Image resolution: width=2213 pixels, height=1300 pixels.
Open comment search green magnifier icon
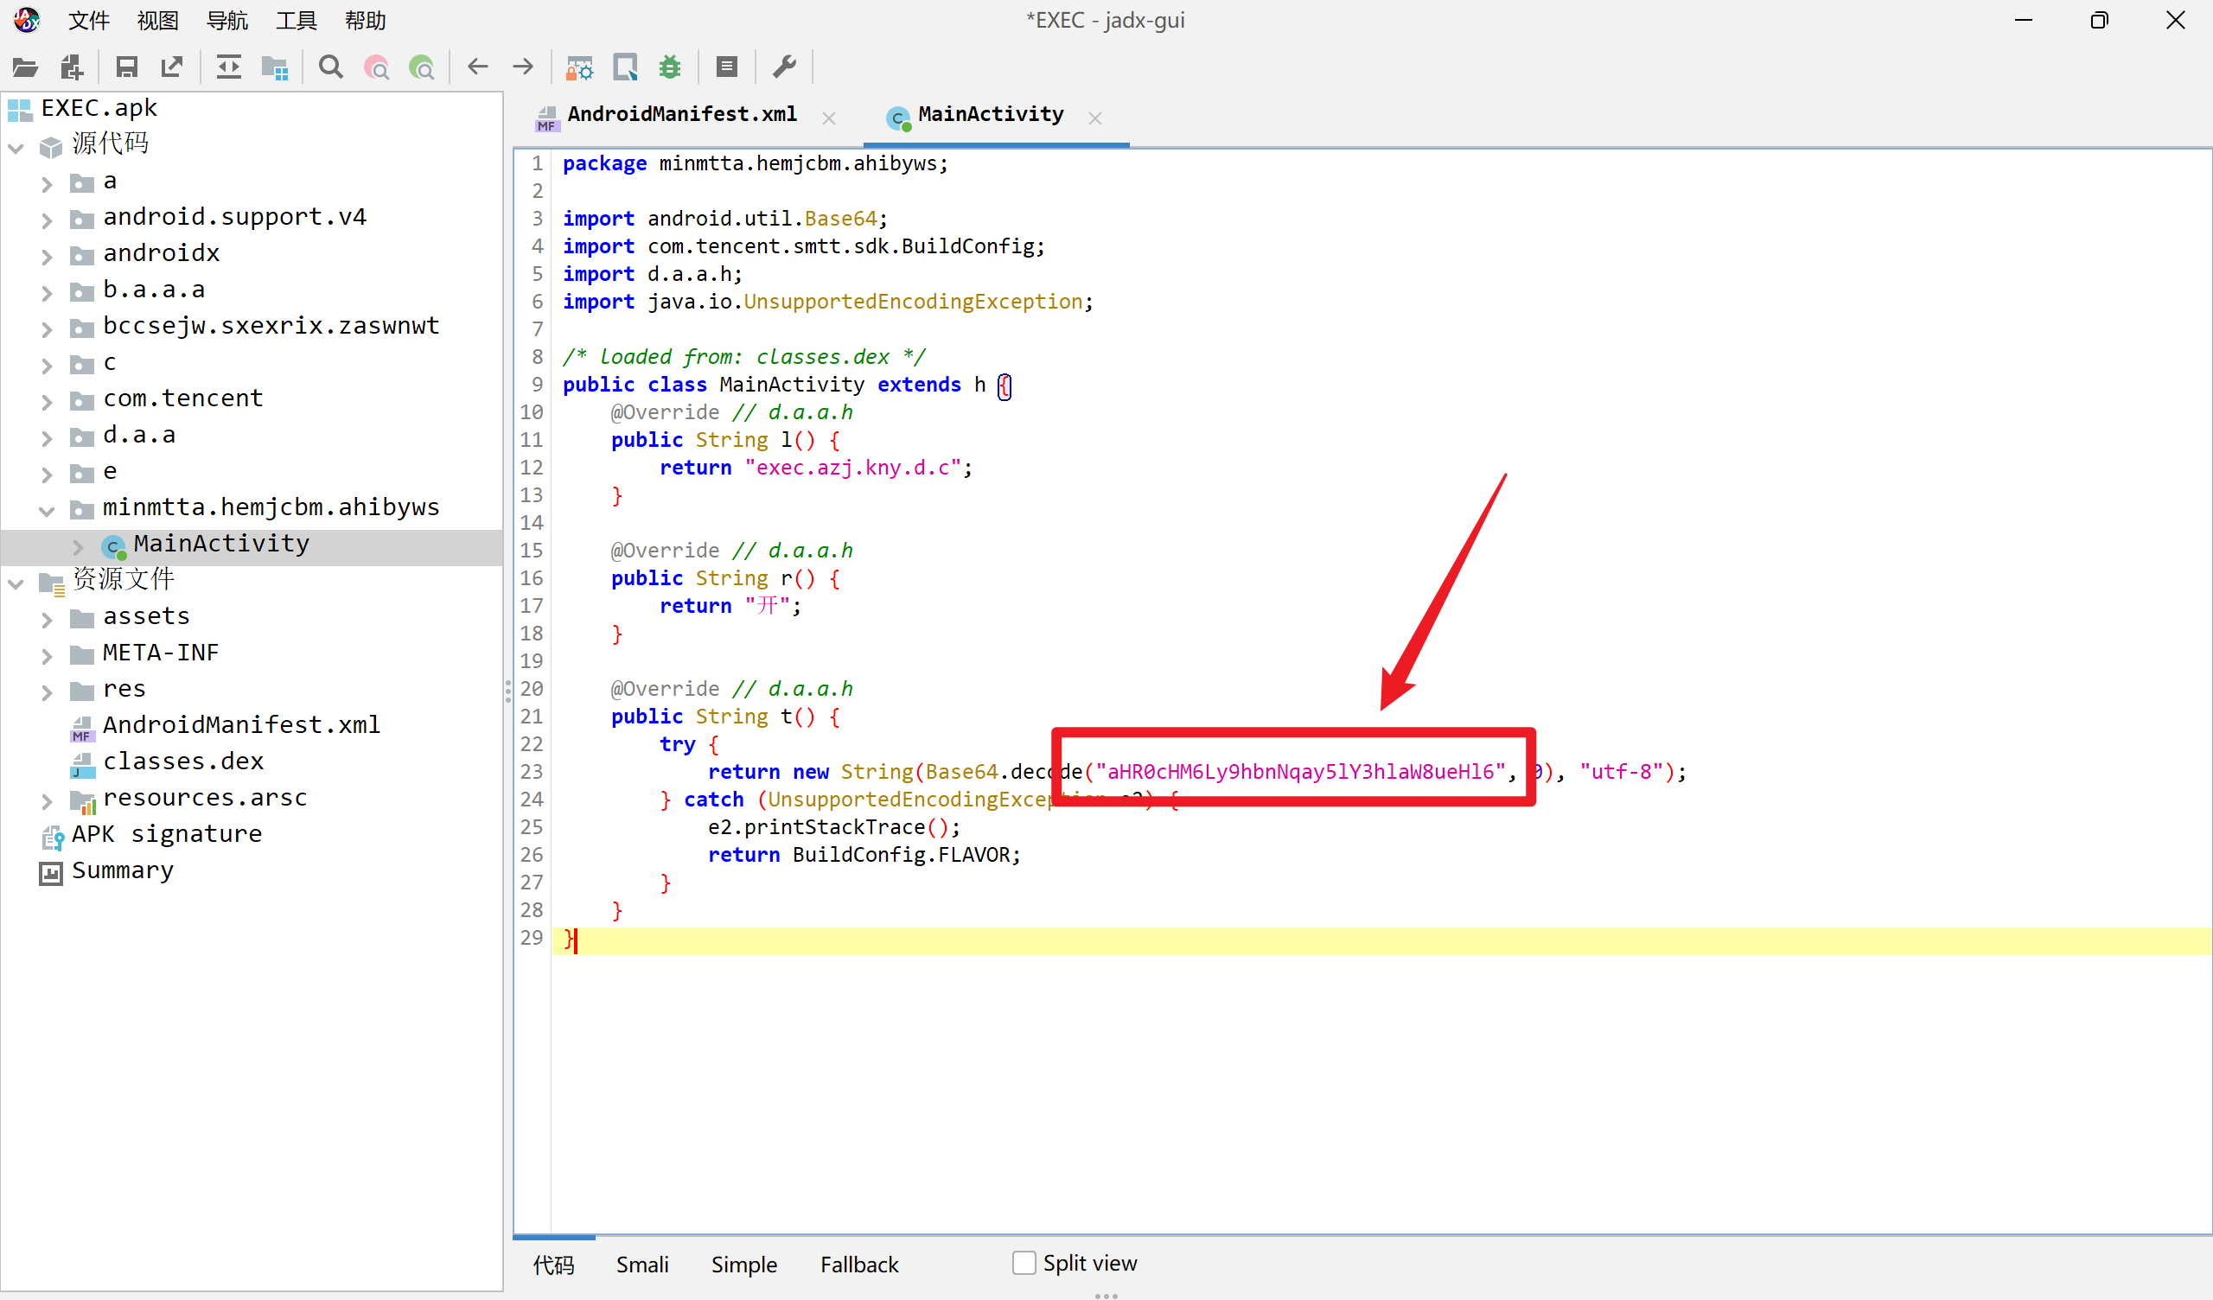click(x=423, y=67)
